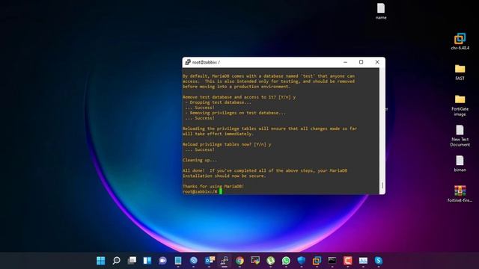Select the New Text Document file
479x269 pixels.
pyautogui.click(x=460, y=136)
